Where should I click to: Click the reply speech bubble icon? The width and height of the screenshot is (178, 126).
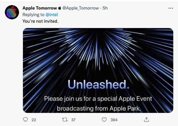25,120
